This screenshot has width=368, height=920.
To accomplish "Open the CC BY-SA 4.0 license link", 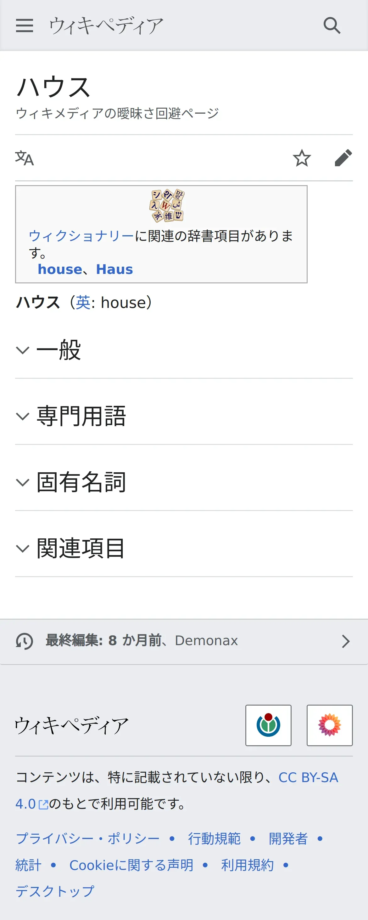I will tap(308, 777).
